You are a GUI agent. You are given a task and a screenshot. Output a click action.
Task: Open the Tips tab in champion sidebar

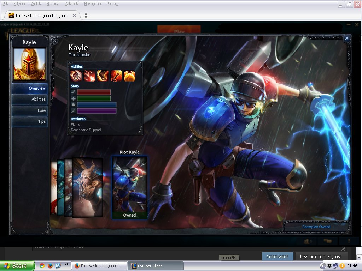tap(30, 121)
